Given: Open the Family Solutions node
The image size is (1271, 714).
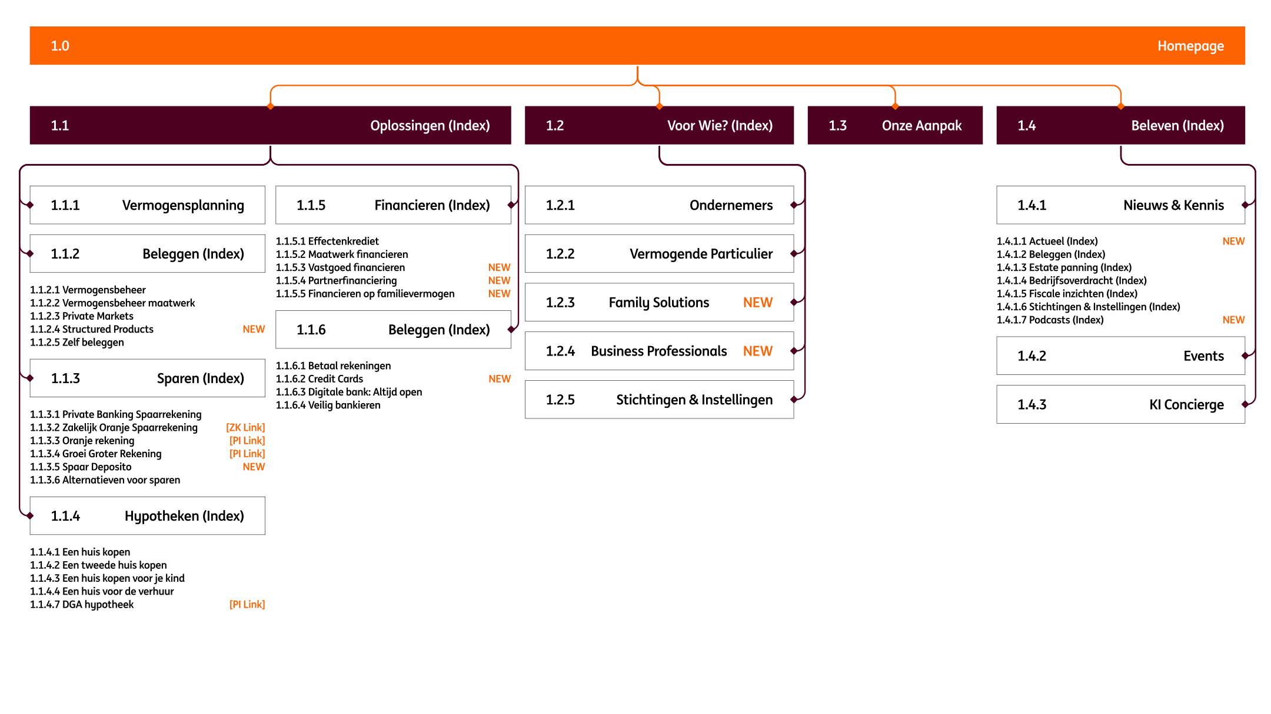Looking at the screenshot, I should pos(659,302).
